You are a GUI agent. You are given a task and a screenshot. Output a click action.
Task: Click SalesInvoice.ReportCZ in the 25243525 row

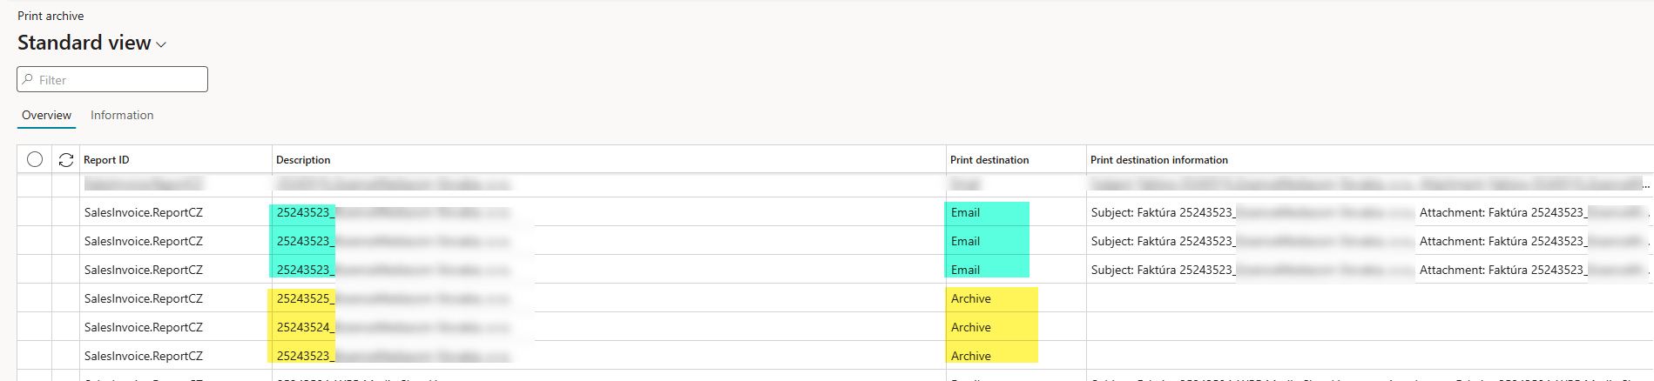(144, 298)
